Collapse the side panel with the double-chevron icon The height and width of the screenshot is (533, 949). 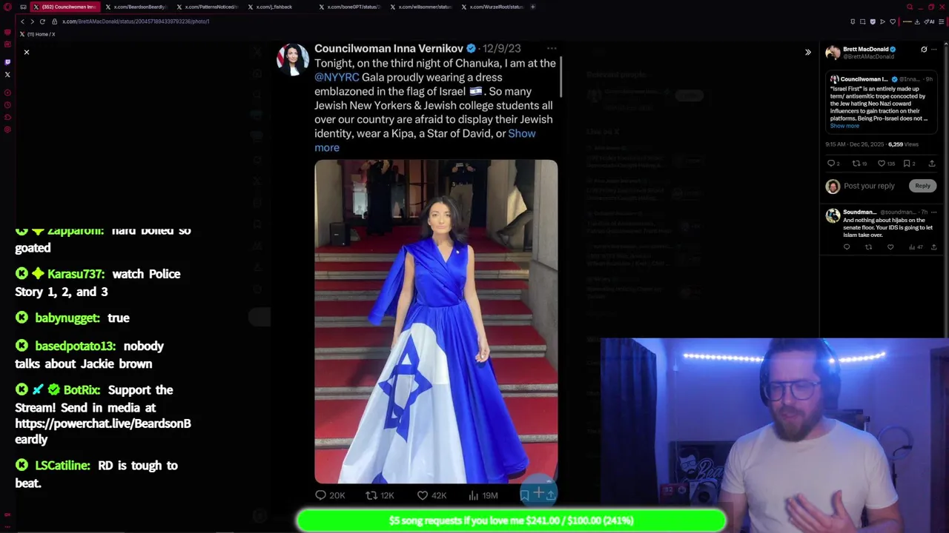pos(808,52)
